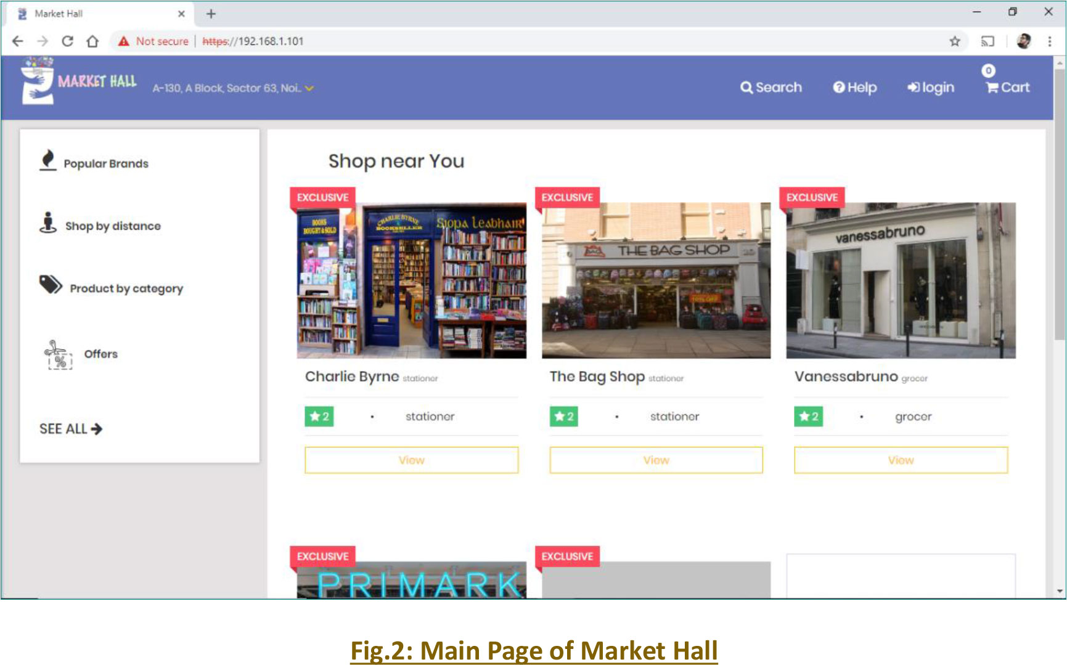Select the Market Hall browser tab
The image size is (1067, 665).
click(x=99, y=14)
